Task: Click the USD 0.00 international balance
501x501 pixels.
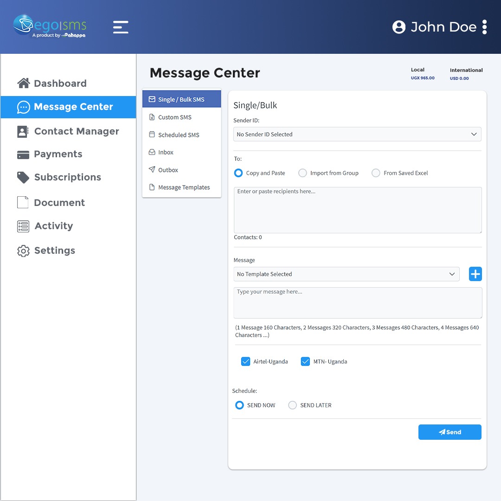Action: point(459,78)
